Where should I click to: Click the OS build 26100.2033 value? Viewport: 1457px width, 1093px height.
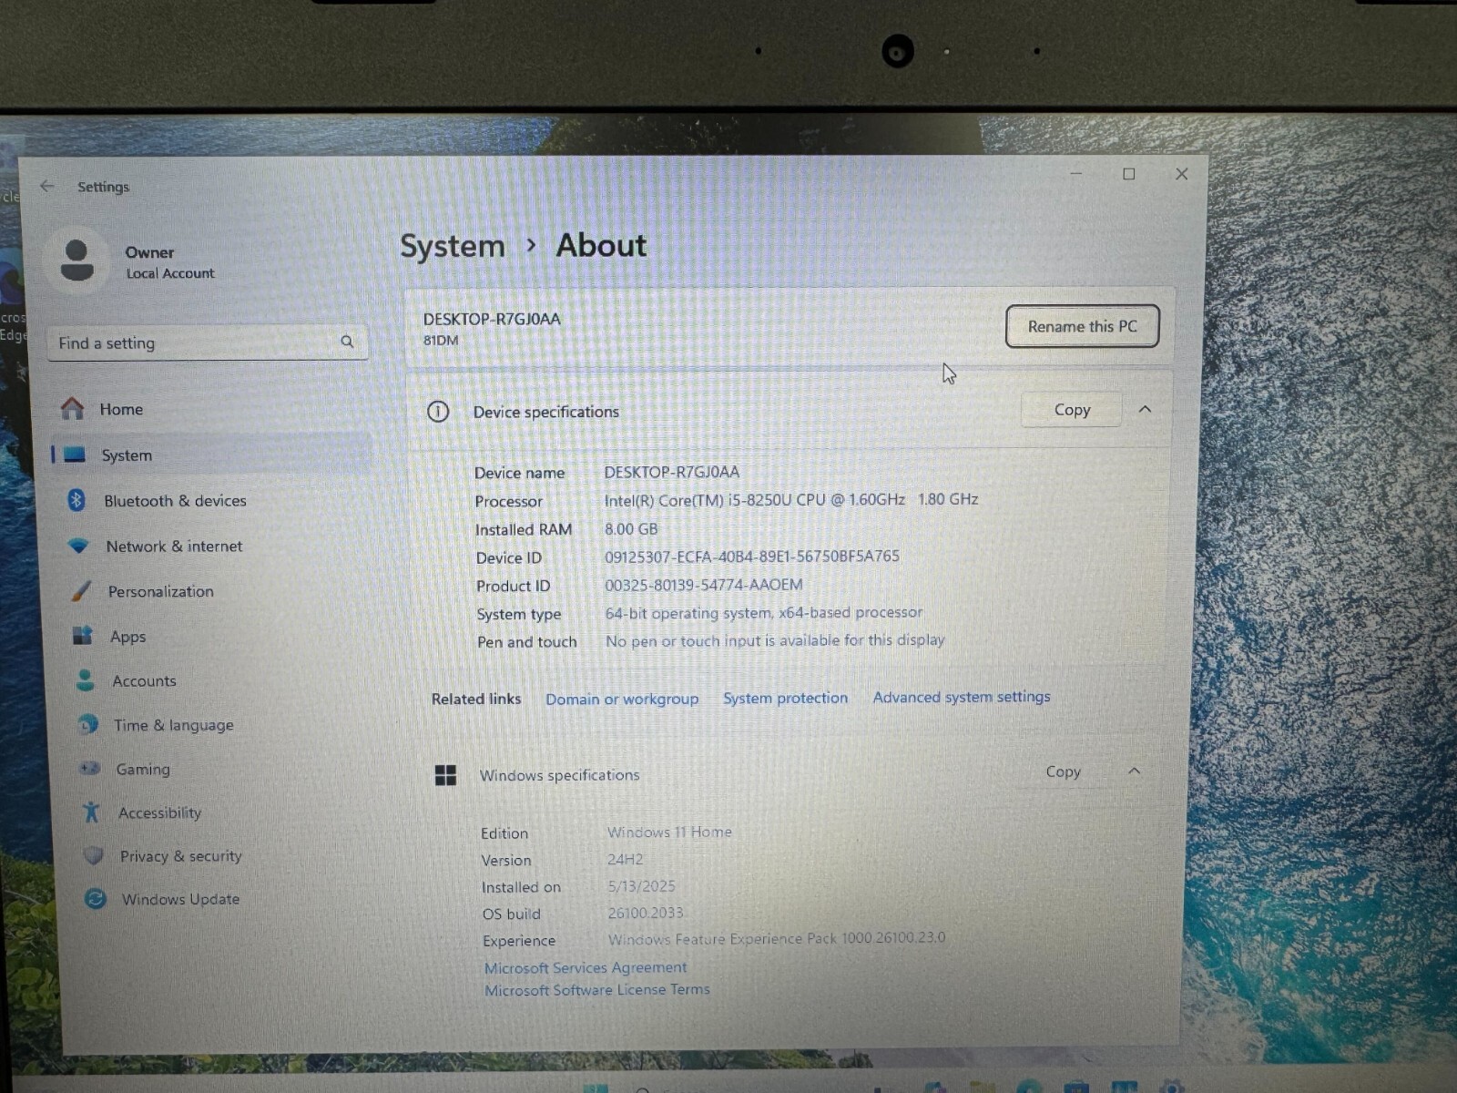coord(646,913)
